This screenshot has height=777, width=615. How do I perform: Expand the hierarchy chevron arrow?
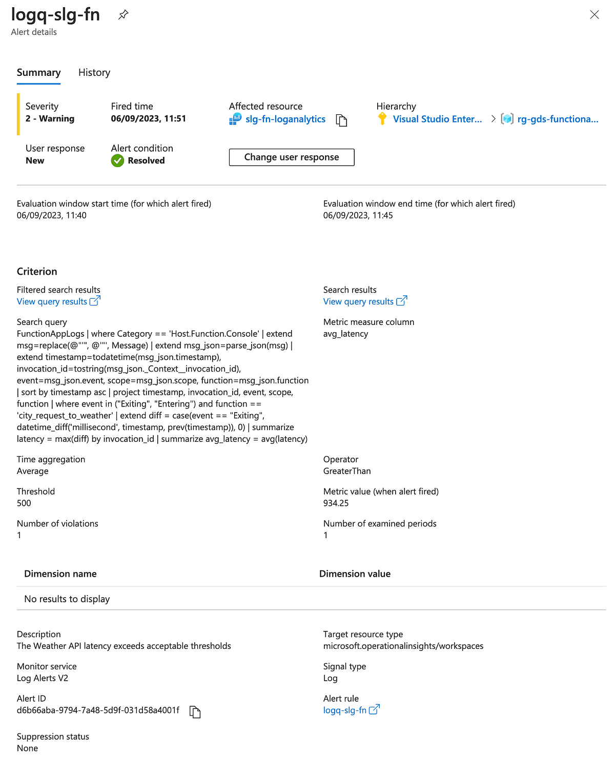pyautogui.click(x=493, y=119)
